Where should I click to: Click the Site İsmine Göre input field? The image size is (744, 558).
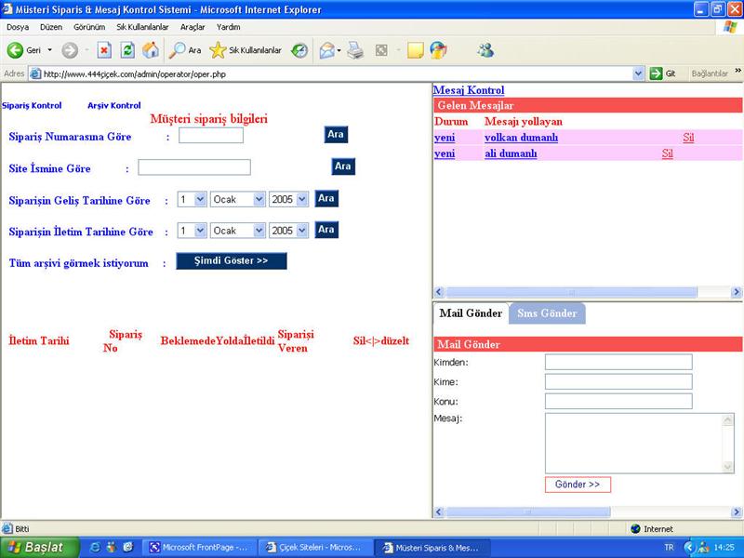(x=194, y=167)
